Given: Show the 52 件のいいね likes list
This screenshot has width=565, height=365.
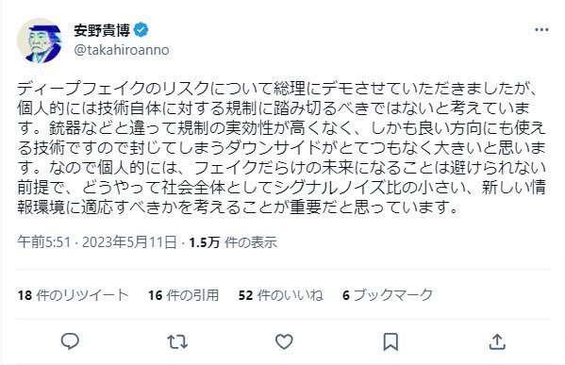Looking at the screenshot, I should (281, 295).
